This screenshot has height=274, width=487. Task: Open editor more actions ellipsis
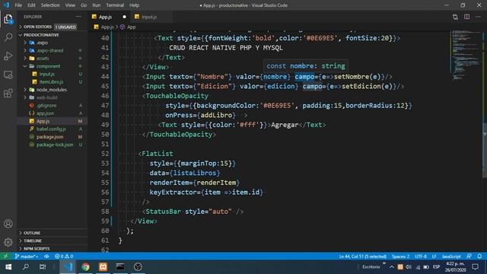(x=478, y=17)
